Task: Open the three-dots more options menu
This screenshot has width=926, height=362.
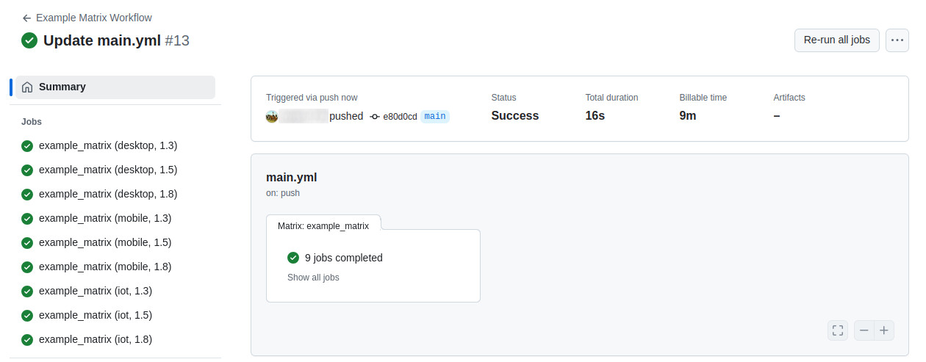Action: (x=897, y=40)
